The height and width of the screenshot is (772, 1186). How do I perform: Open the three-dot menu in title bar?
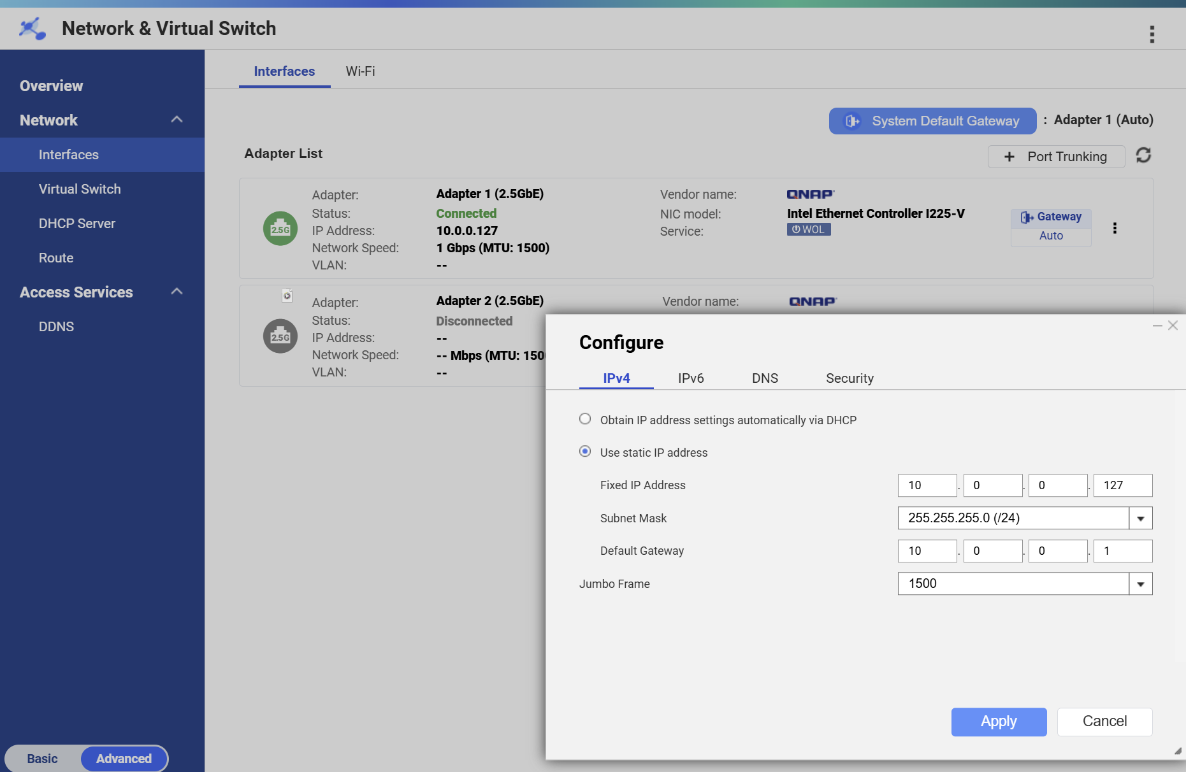(x=1152, y=34)
